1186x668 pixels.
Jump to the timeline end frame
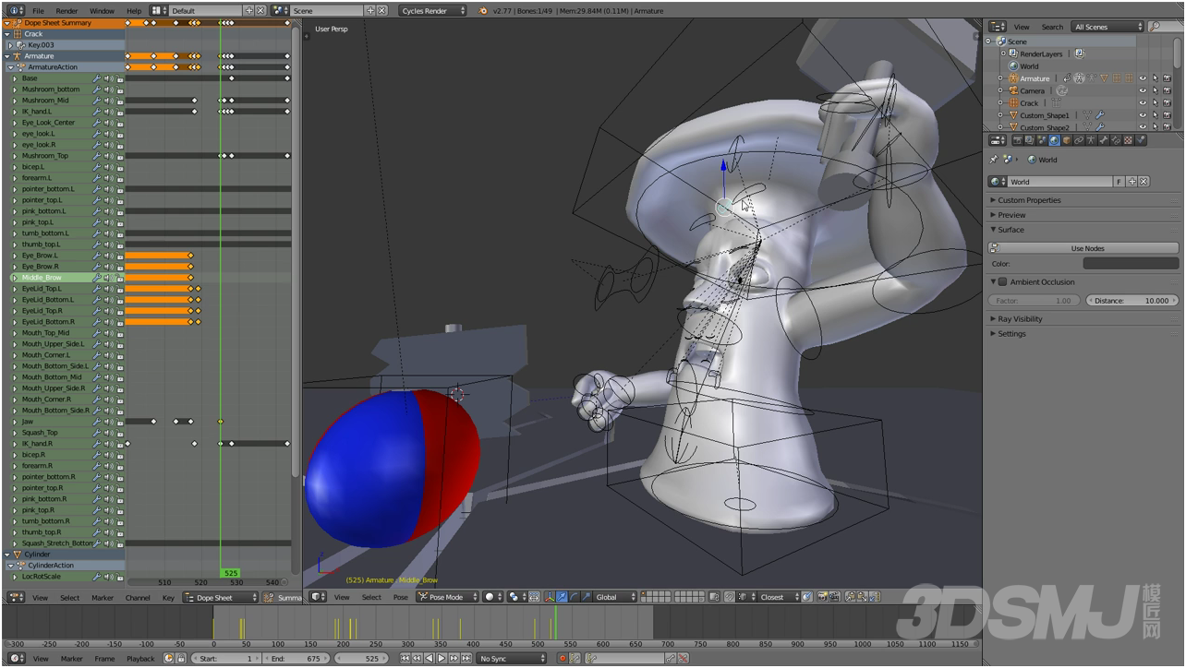(466, 659)
